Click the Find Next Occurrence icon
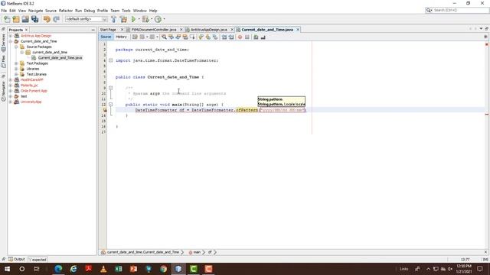Viewport: 490px width, 275px height. [178, 37]
